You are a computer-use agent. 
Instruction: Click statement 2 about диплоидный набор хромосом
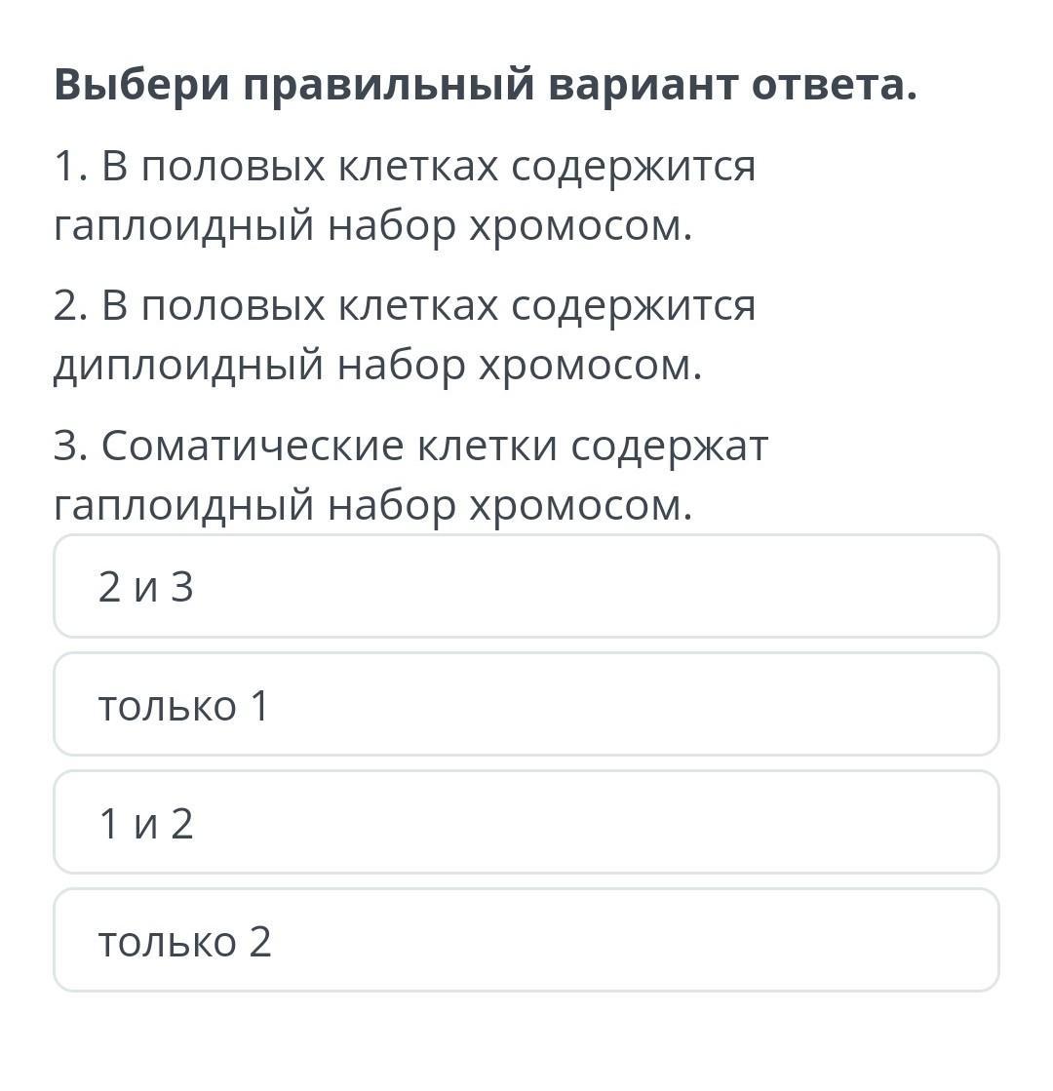tap(405, 335)
